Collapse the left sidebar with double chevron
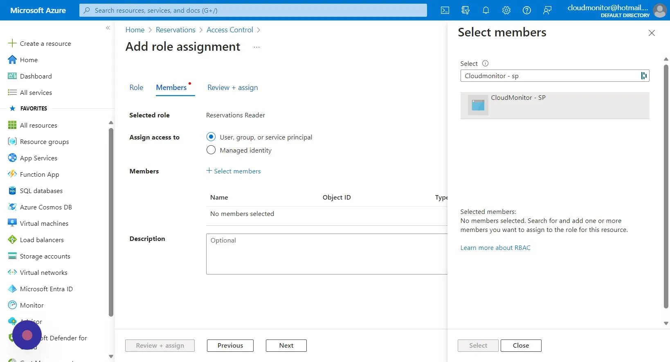This screenshot has width=670, height=362. click(108, 28)
